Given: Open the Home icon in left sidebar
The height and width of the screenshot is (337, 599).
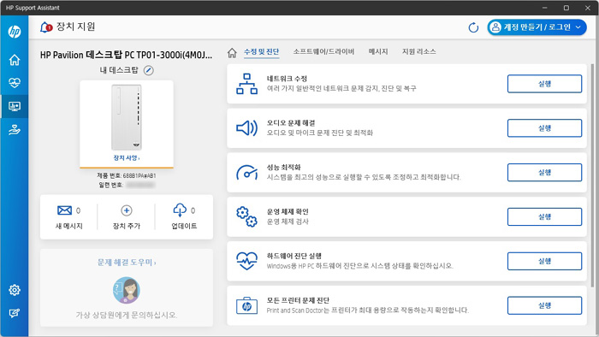Looking at the screenshot, I should (x=15, y=60).
